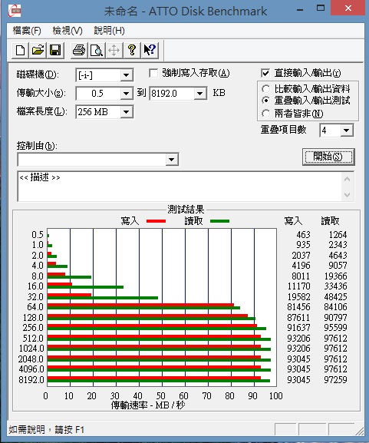Click the ATTO logo icon in title bar
The width and height of the screenshot is (369, 443).
[14, 11]
